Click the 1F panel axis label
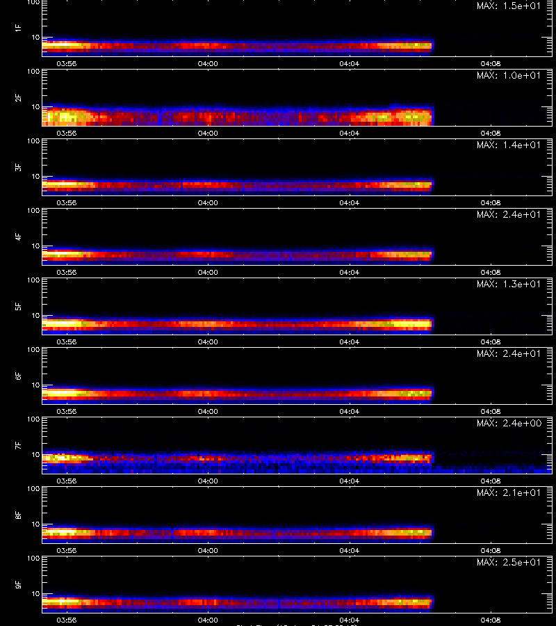Image resolution: width=556 pixels, height=626 pixels. pyautogui.click(x=18, y=29)
